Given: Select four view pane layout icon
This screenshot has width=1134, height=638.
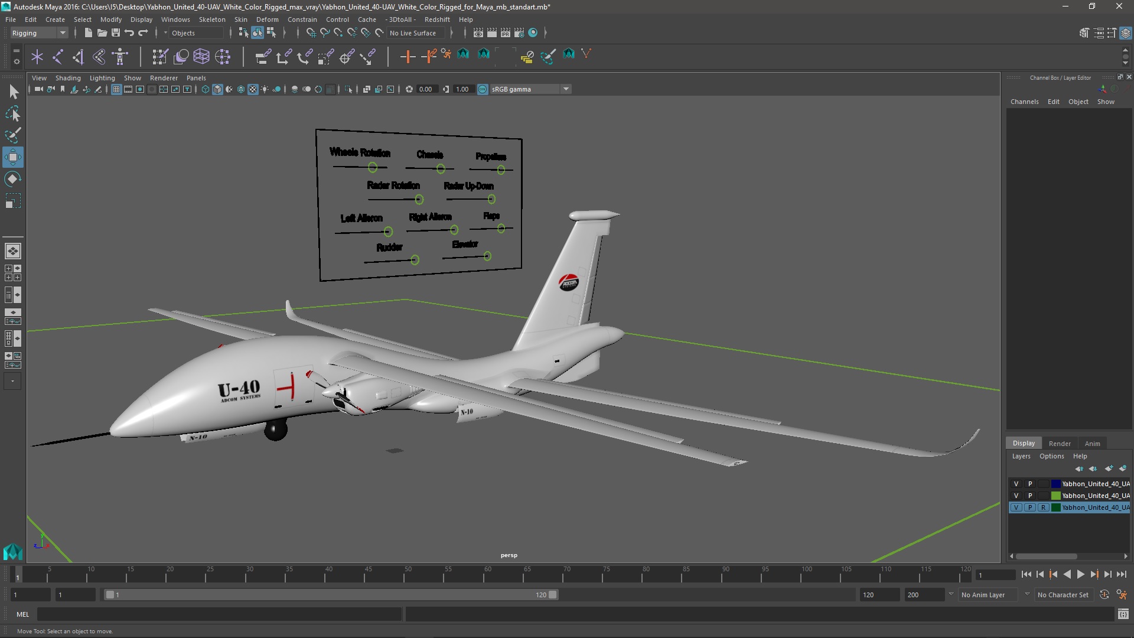Looking at the screenshot, I should tap(13, 273).
